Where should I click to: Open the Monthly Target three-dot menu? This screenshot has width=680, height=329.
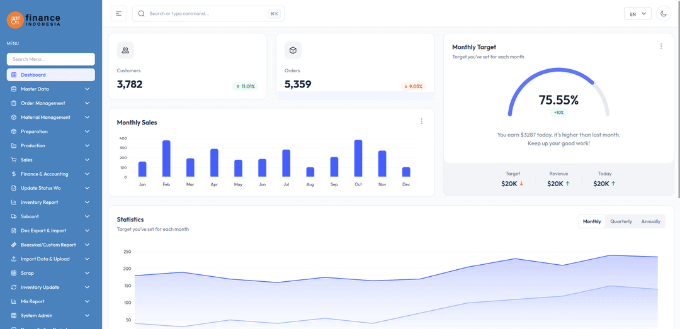point(661,46)
